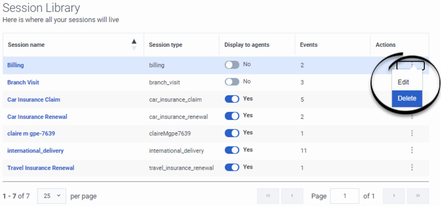Disable Display to agents for Car Insurance Claim
441x206 pixels.
tap(232, 99)
